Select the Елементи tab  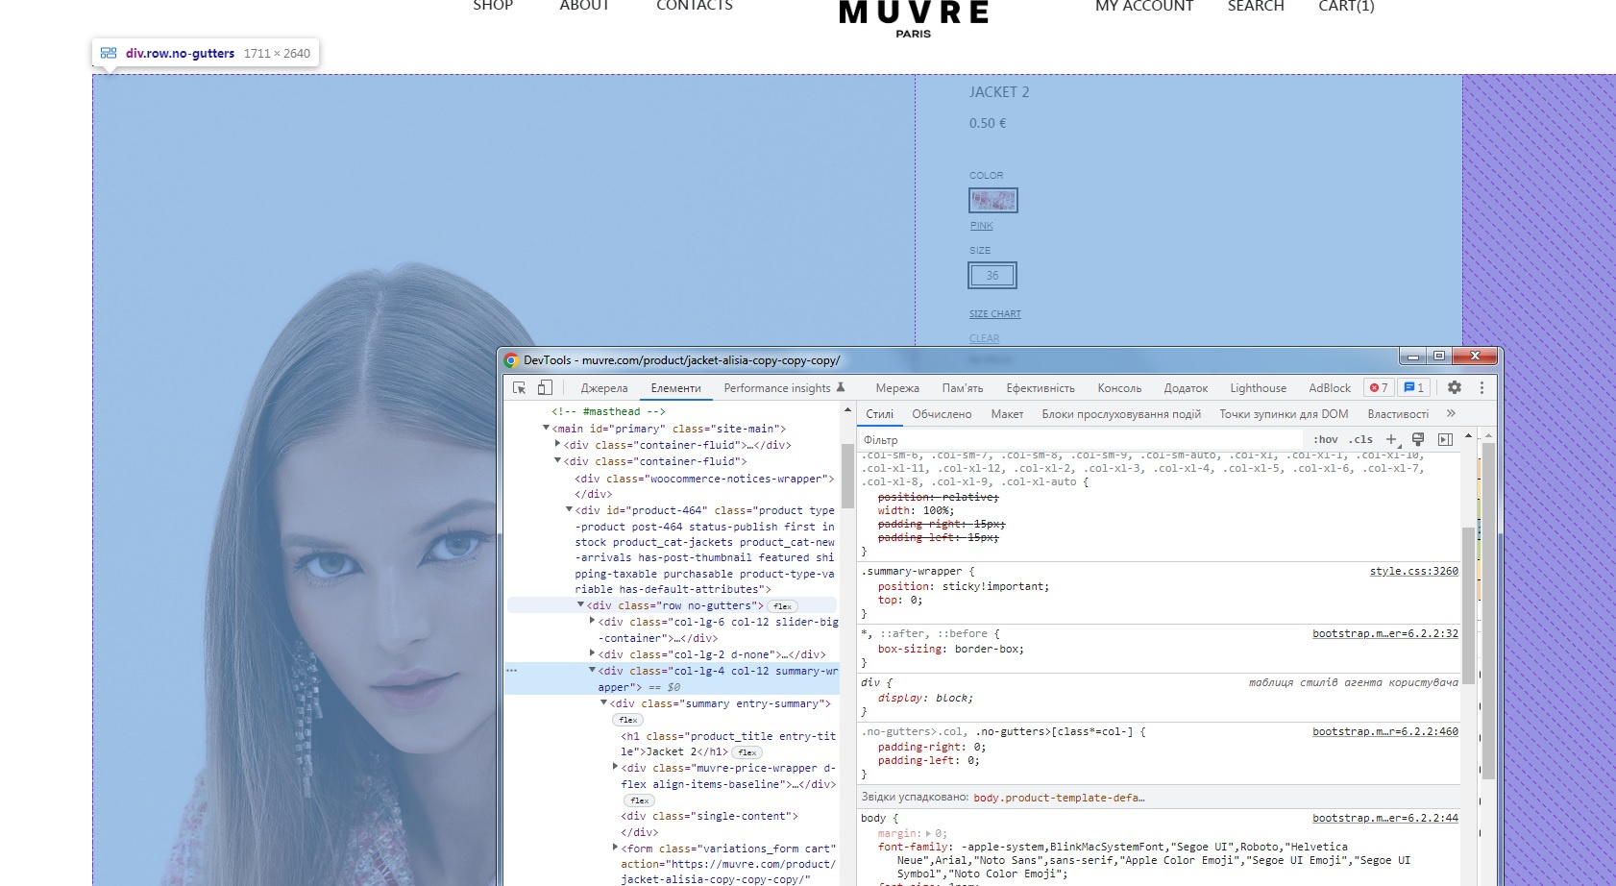pyautogui.click(x=675, y=388)
